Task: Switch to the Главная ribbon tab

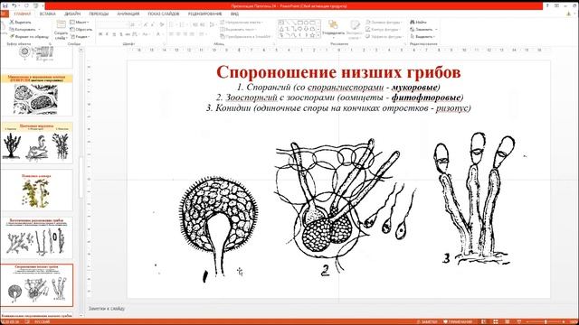Action: coord(22,14)
